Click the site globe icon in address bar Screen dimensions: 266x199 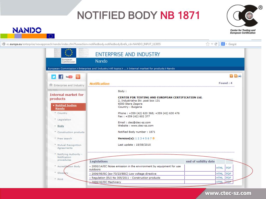coord(4,44)
